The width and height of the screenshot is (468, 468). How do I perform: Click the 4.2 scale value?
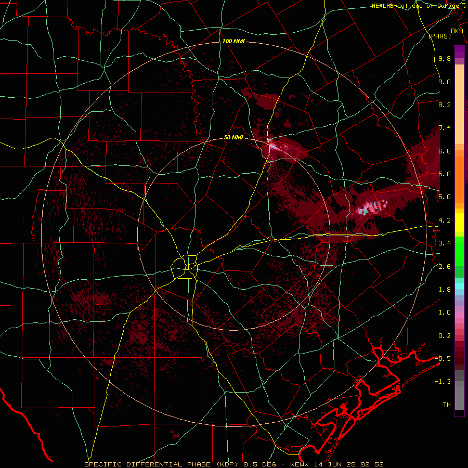coord(445,220)
